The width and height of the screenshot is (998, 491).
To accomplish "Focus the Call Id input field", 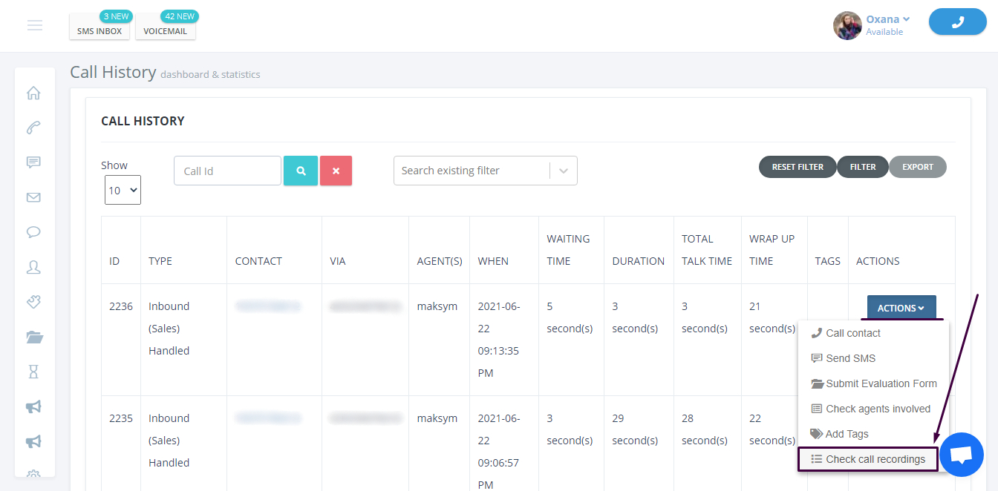I will (227, 171).
